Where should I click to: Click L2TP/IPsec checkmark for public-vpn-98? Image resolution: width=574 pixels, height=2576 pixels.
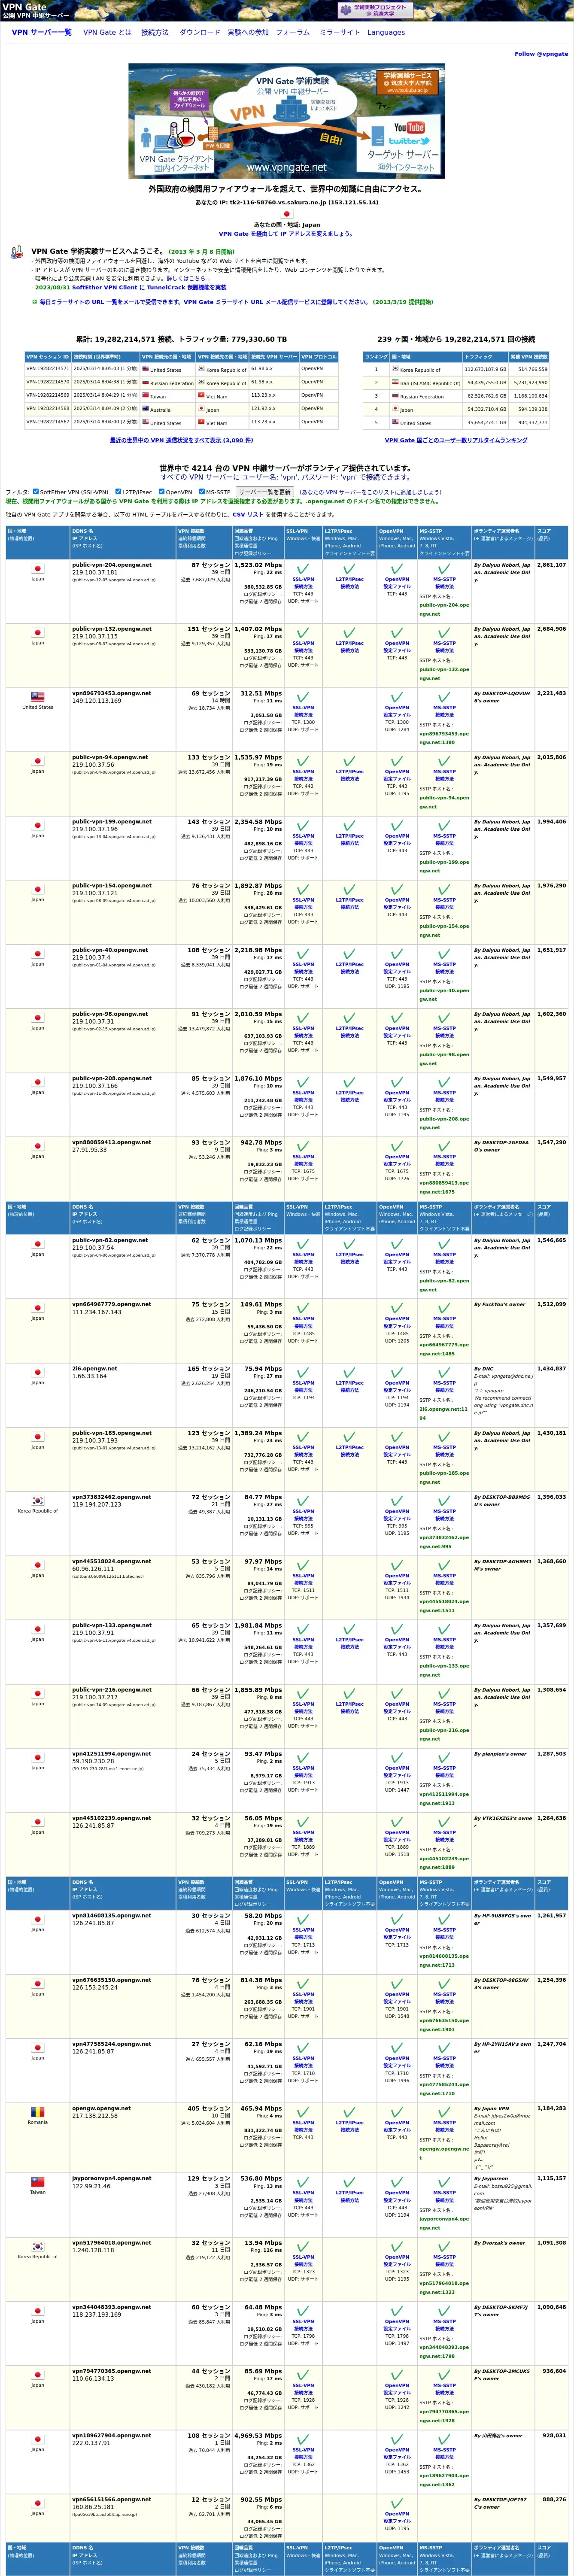point(350,1018)
